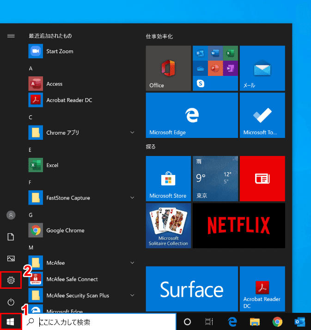Screen dimensions: 311x330
Task: Click the 最近追加されたもの heading
Action: [50, 36]
